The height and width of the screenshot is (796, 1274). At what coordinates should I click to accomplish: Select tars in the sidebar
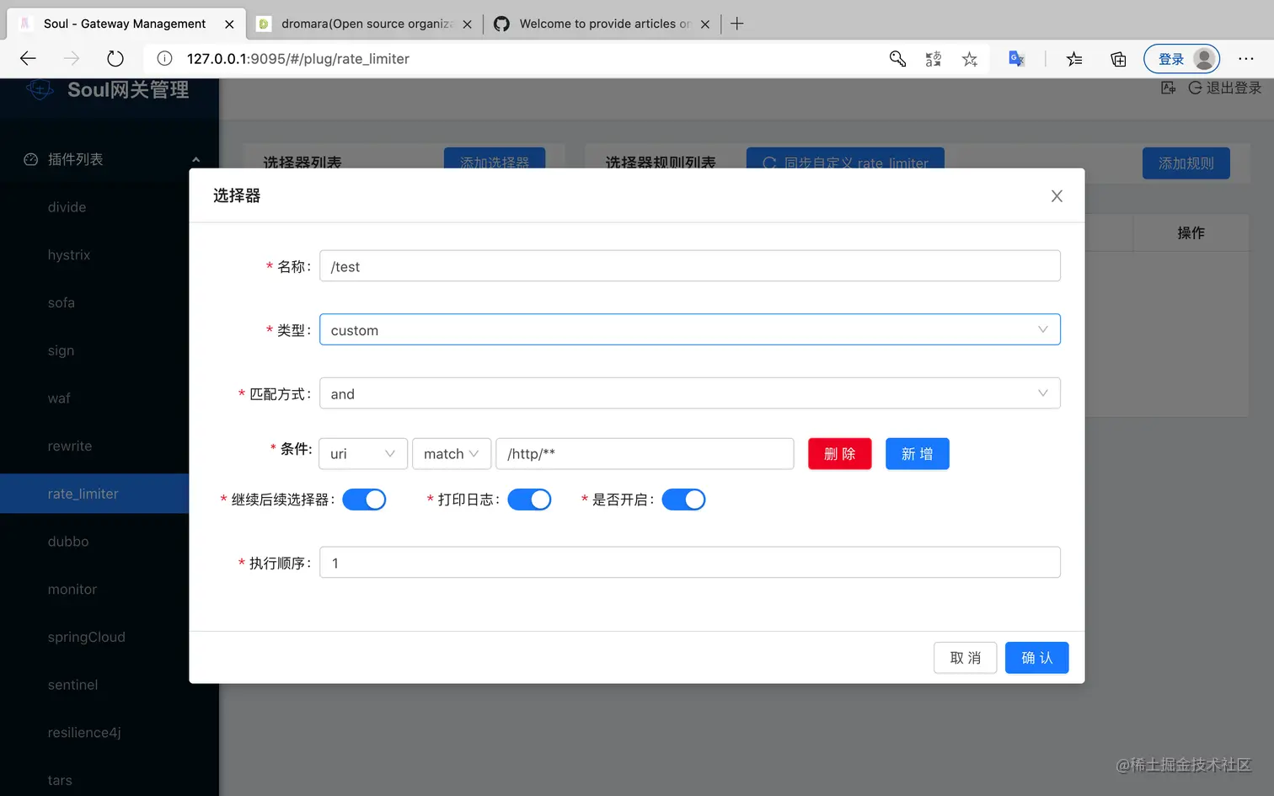[60, 780]
